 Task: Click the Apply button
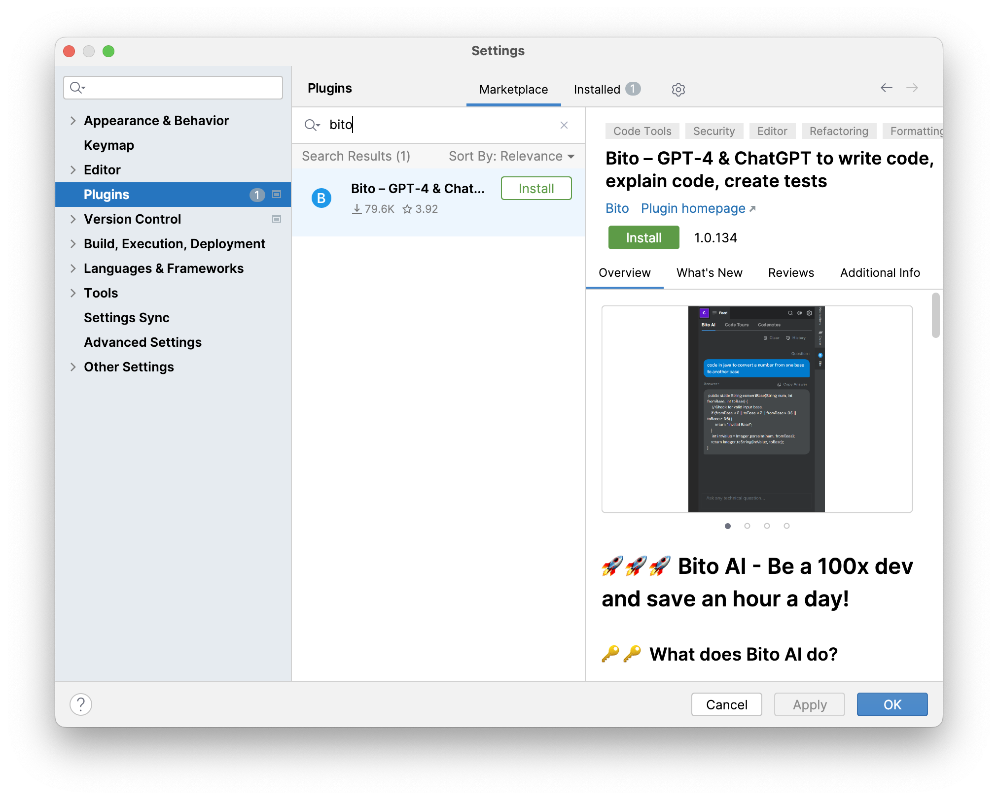809,704
